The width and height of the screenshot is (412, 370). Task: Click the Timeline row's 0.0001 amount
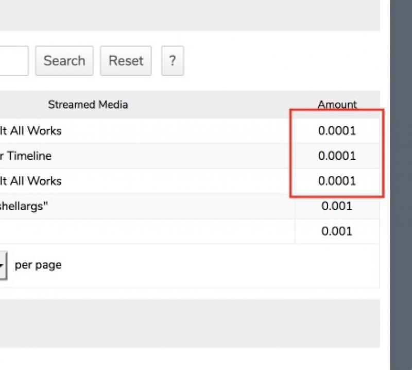(337, 156)
